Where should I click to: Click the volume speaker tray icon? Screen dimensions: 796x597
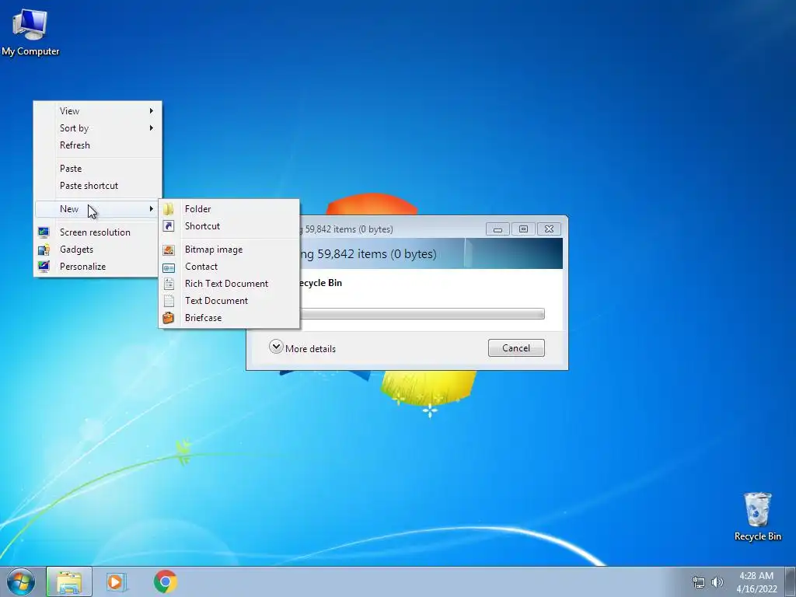(x=717, y=582)
